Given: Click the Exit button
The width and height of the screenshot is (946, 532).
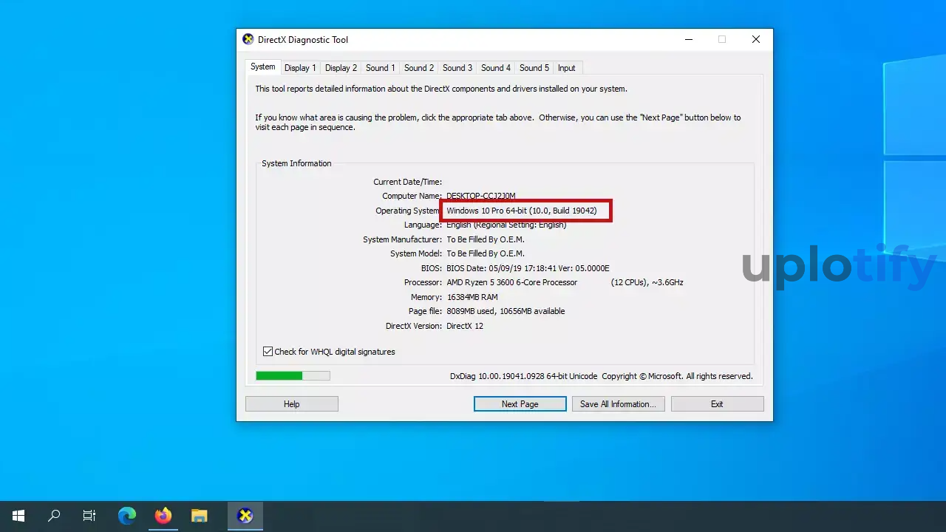Looking at the screenshot, I should click(717, 404).
